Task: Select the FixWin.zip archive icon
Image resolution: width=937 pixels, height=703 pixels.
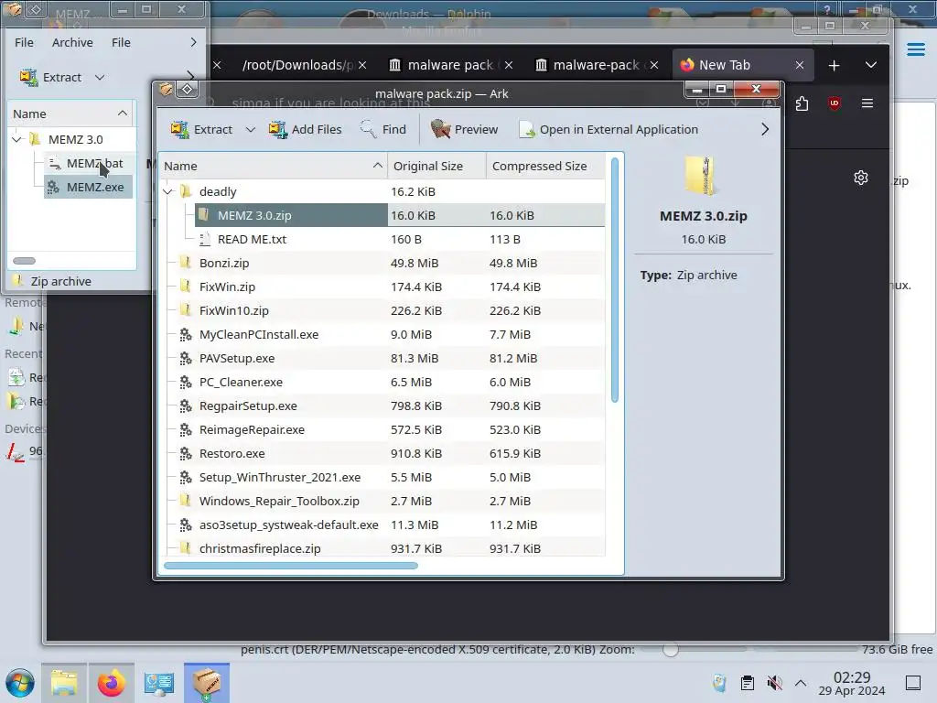Action: [186, 287]
